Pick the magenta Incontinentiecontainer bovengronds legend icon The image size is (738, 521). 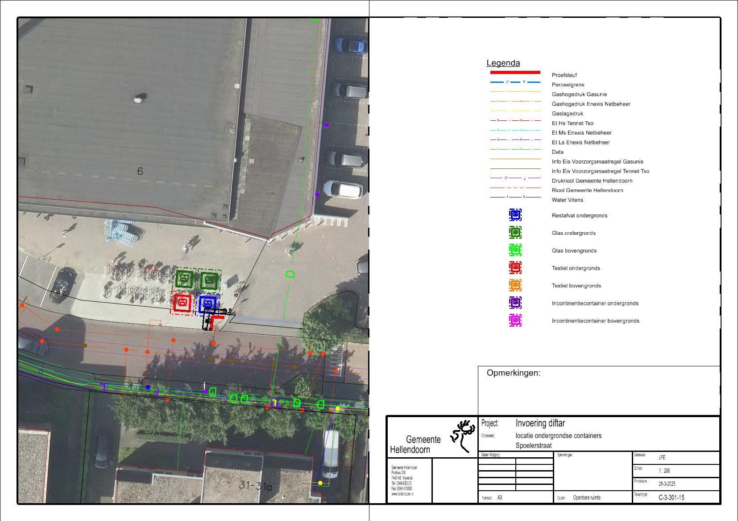tap(515, 320)
